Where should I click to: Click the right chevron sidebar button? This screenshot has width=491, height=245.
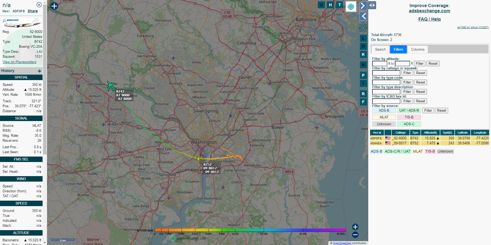click(x=363, y=6)
